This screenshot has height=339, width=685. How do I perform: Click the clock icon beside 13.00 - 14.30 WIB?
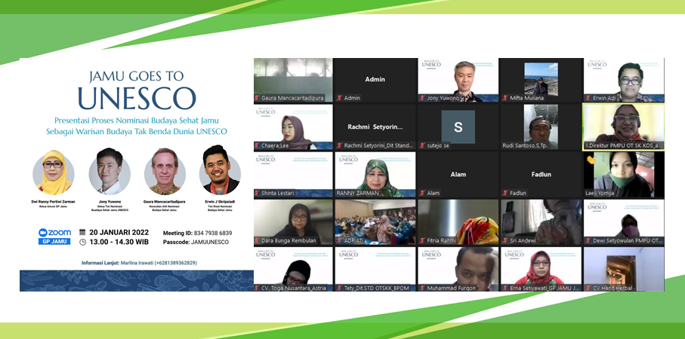(82, 243)
